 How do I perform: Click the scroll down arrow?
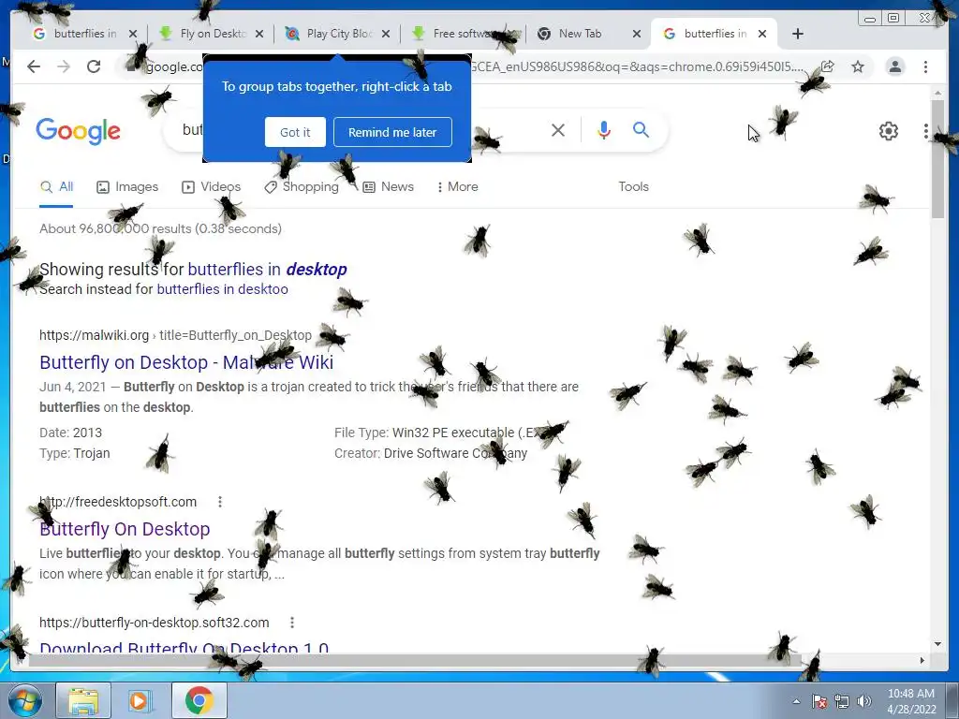[937, 644]
